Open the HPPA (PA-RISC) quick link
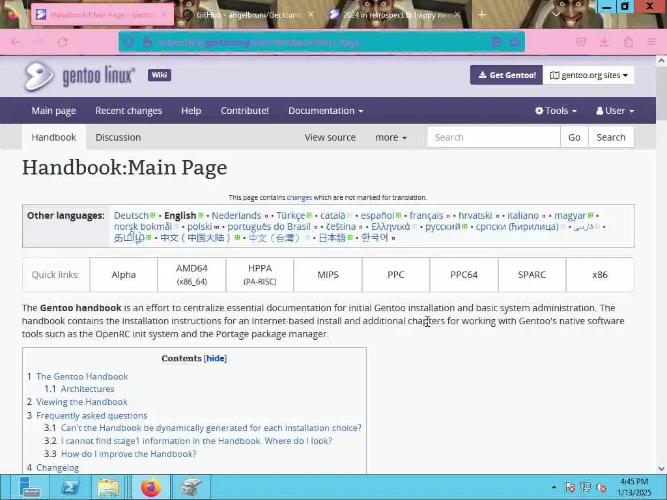667x500 pixels. (260, 275)
